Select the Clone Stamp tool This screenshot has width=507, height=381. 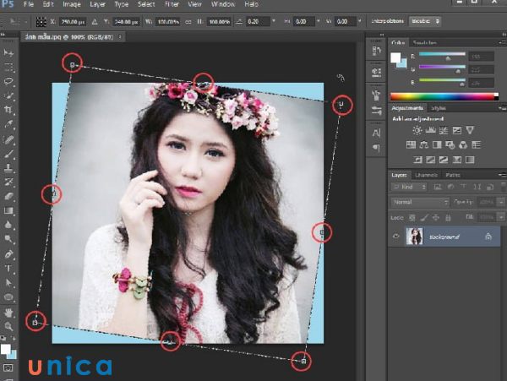click(9, 167)
